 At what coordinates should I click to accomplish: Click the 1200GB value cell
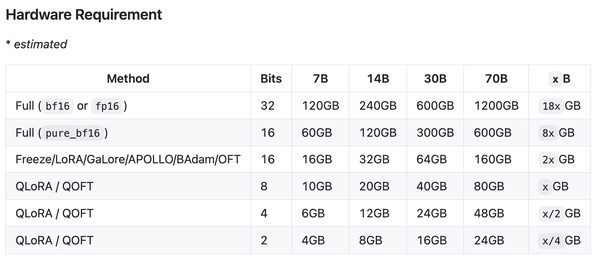496,106
